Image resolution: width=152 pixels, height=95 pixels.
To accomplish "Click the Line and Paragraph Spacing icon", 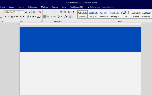I will (59, 17).
